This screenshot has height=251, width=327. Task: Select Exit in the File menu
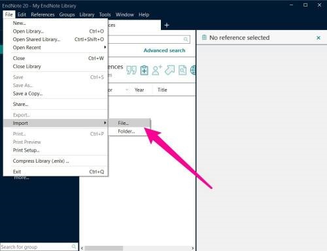pyautogui.click(x=56, y=172)
